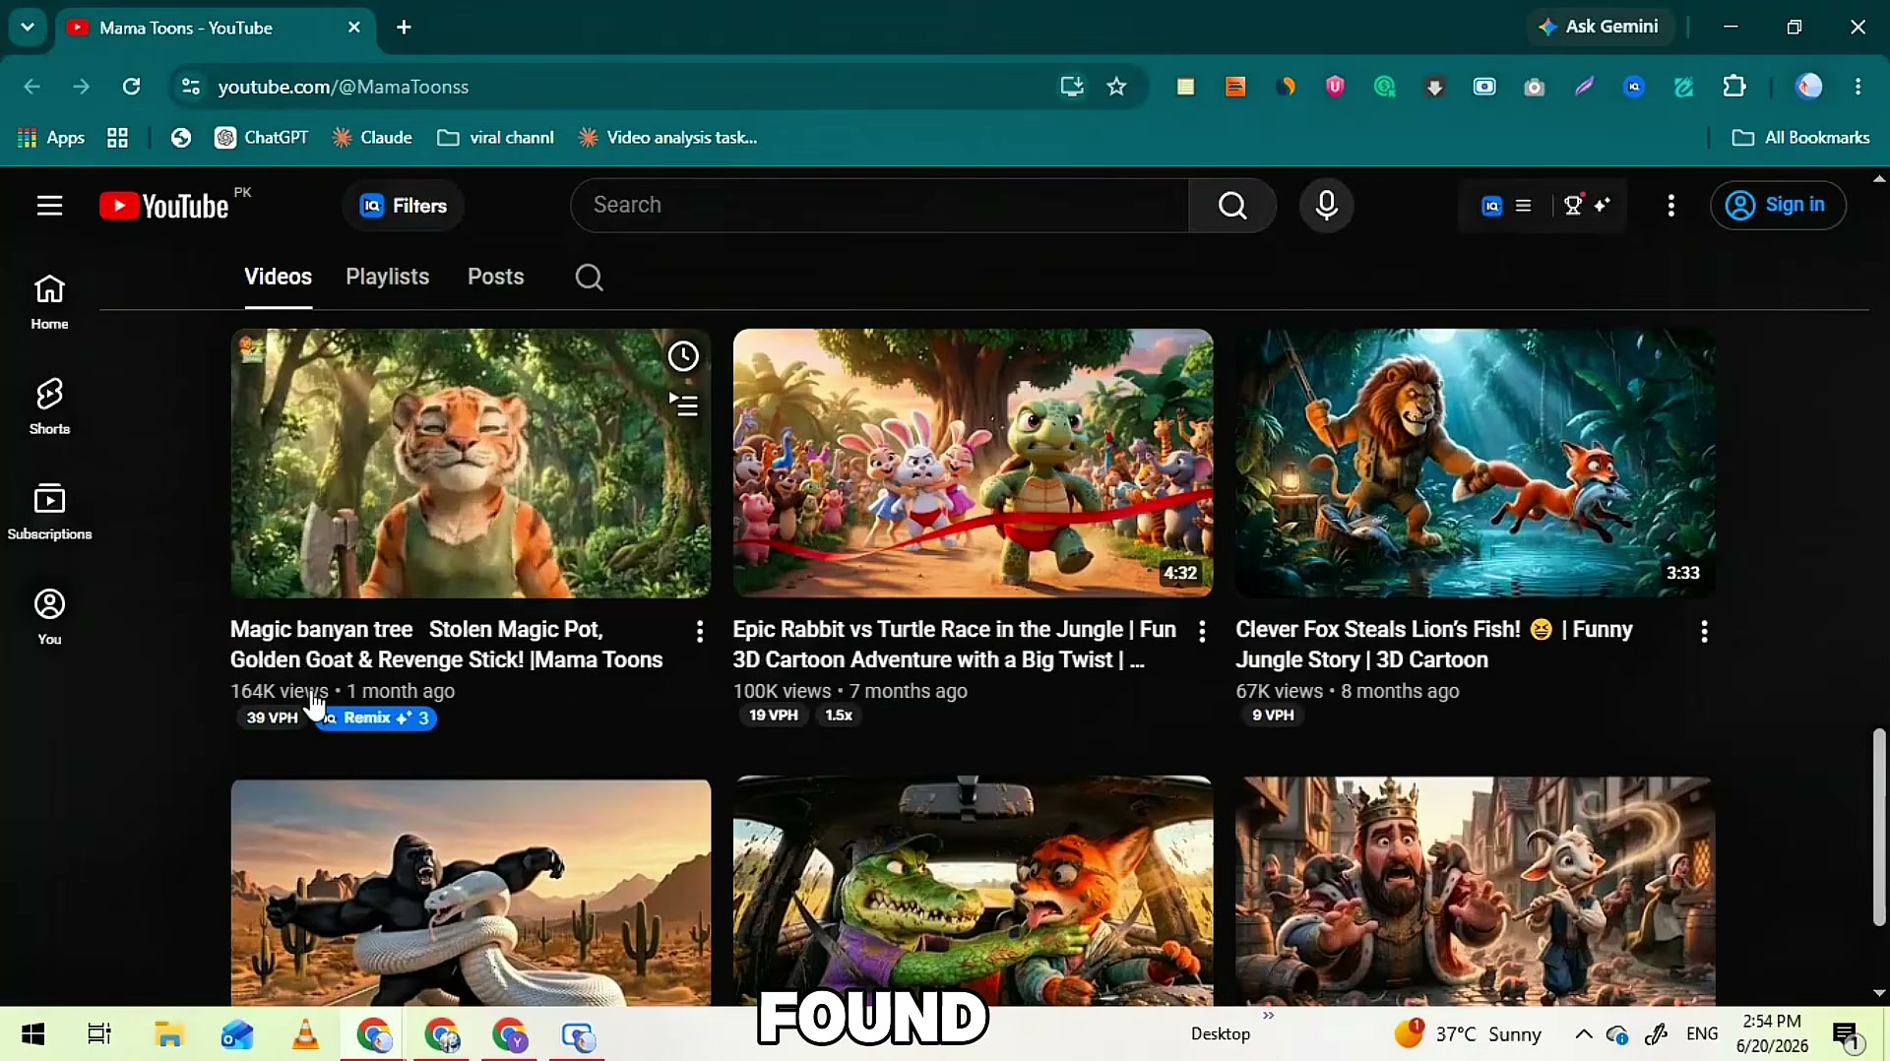Launch VLC media player from the taskbar
The width and height of the screenshot is (1890, 1061).
[305, 1034]
